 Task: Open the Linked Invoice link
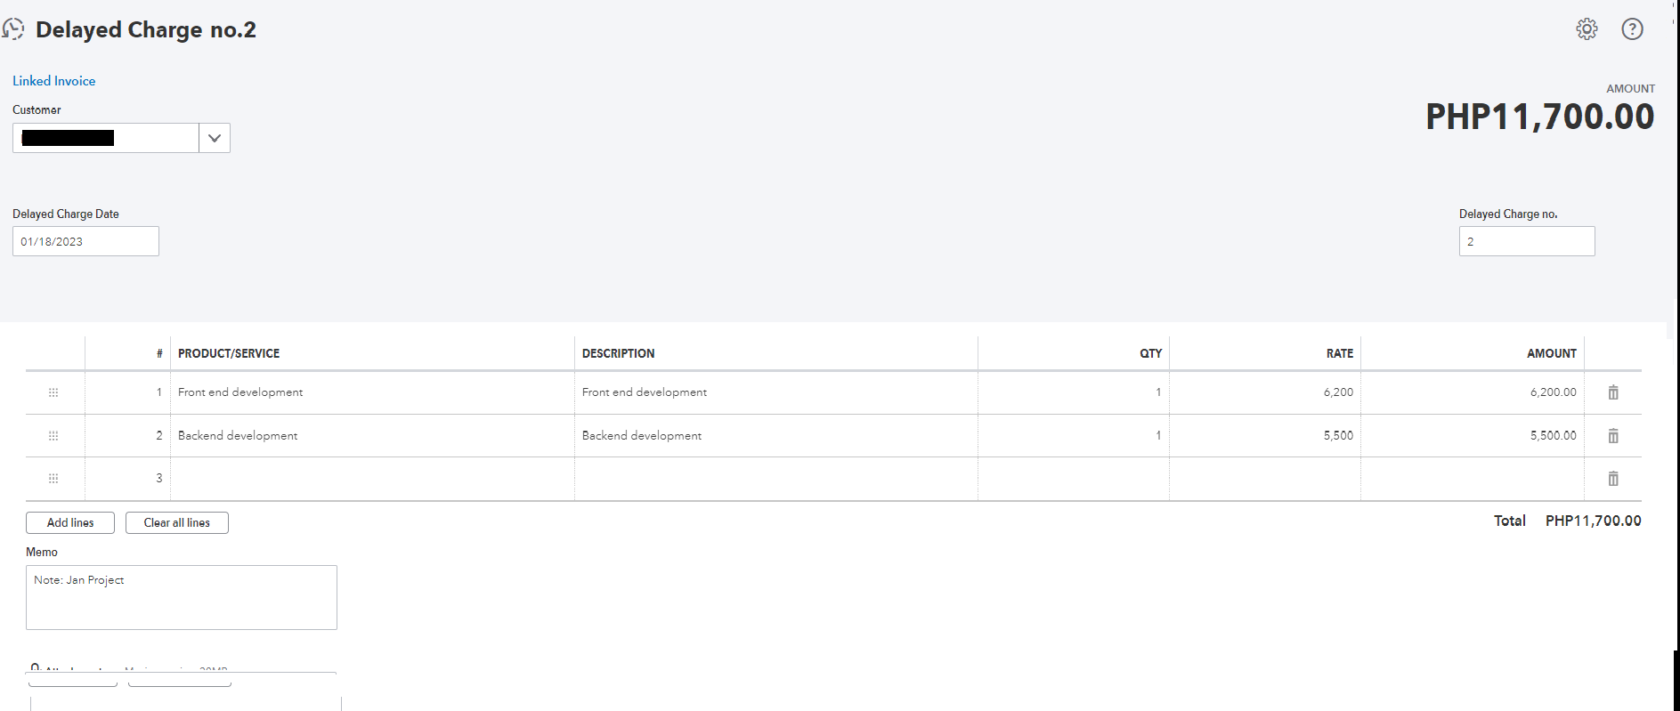[53, 81]
